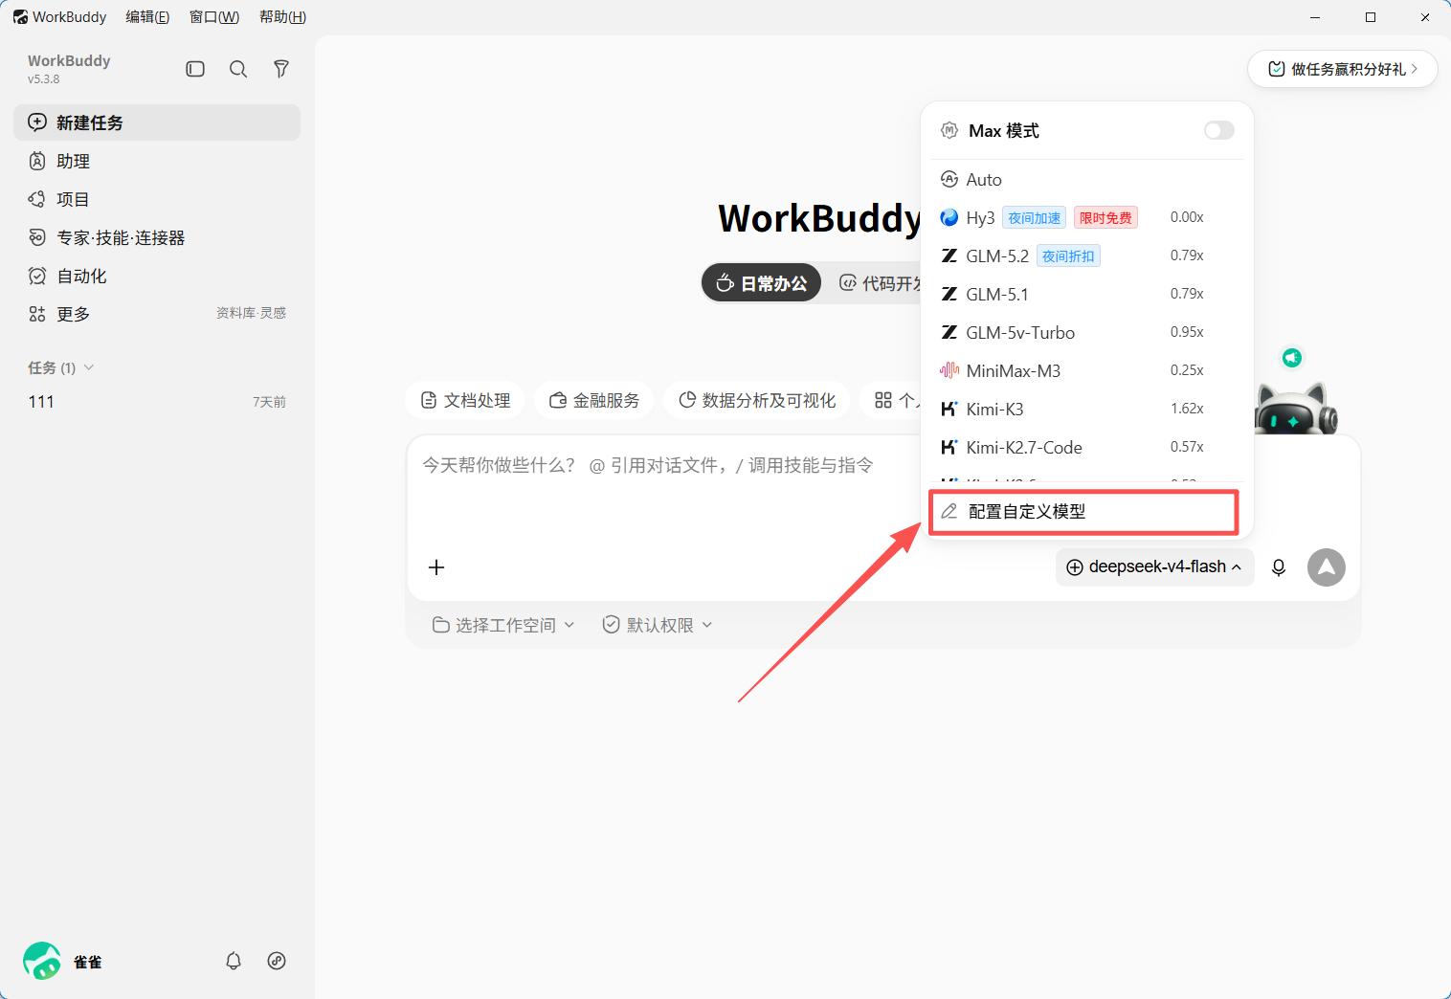Click the 限时免费 tag on Hy3
Viewport: 1451px width, 999px height.
coord(1105,218)
